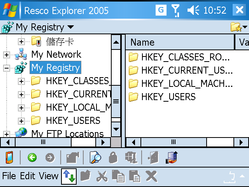Viewport: 249px width, 187px height.
Task: Open the My Registry location dropdown
Action: 70,27
